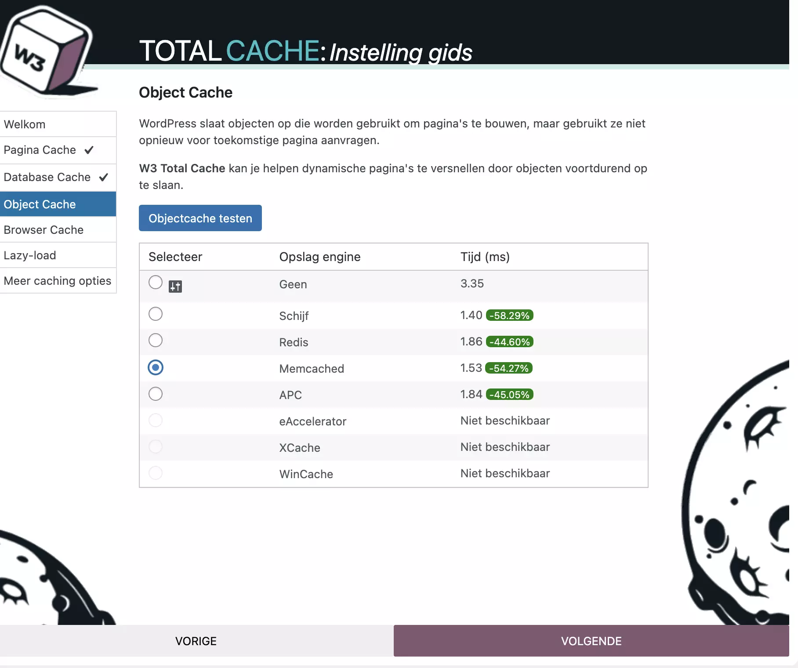
Task: Click the 3.35 time value
Action: pyautogui.click(x=472, y=283)
